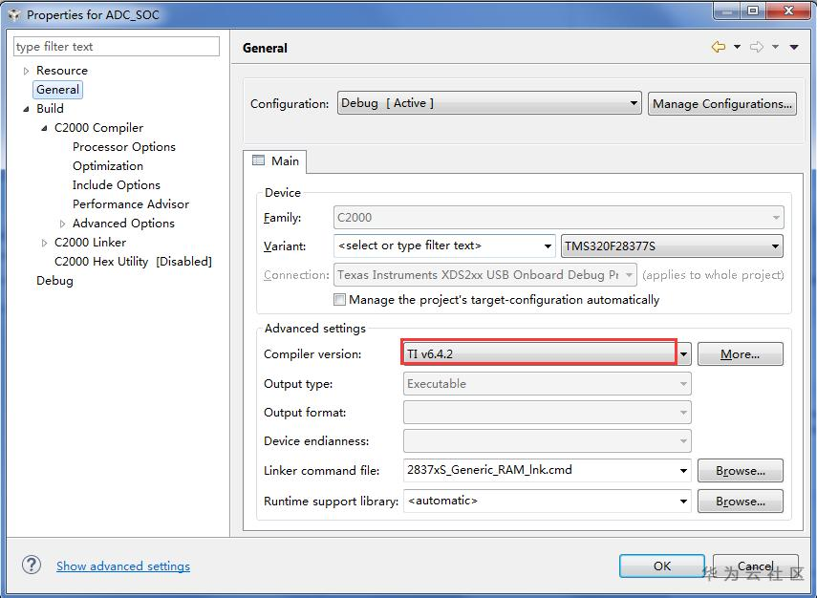The image size is (817, 598).
Task: Collapse the Build tree node
Action: pyautogui.click(x=27, y=109)
